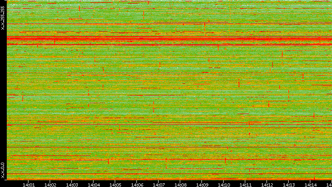Click the x.x.255.255 vertical axis label
Viewport: 332px width, 187px height.
3,18
